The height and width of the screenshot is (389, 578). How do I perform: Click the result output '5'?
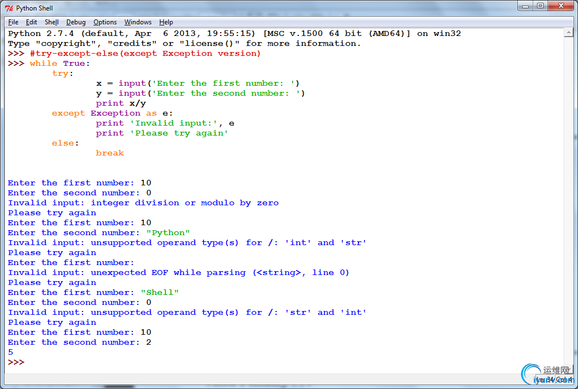coord(11,352)
